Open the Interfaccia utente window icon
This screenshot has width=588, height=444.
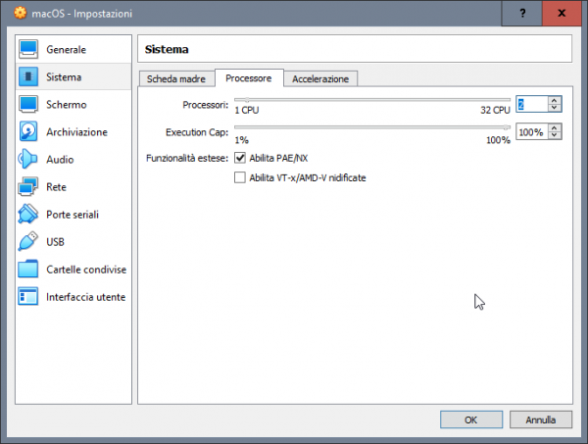(x=28, y=297)
